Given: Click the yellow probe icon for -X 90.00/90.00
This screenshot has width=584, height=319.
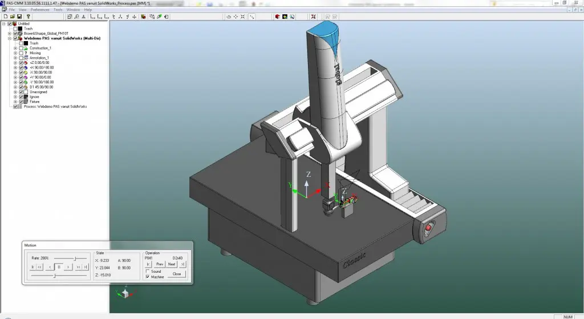Looking at the screenshot, I should point(26,72).
